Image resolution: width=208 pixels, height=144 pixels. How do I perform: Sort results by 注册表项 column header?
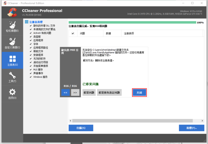(129, 34)
